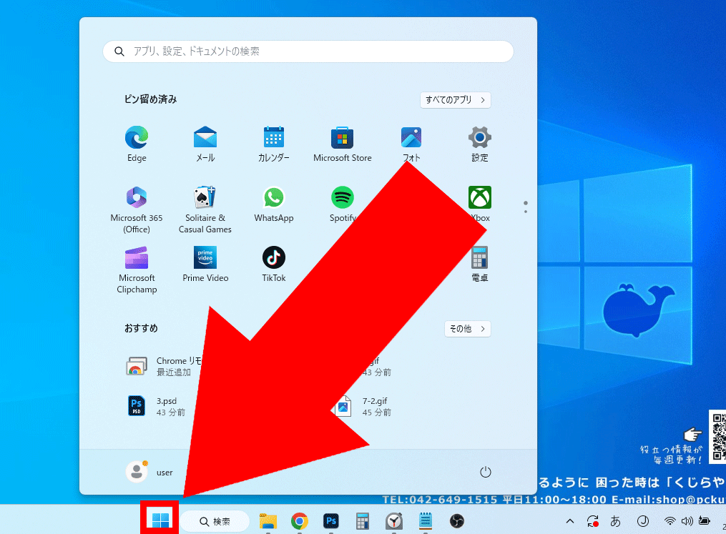Open Solitaire & Casual Games
Viewport: 726px width, 534px height.
click(x=205, y=209)
